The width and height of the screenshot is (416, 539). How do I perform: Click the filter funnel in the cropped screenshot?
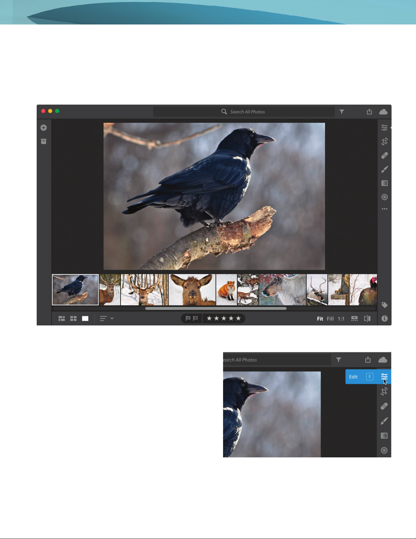tap(339, 359)
